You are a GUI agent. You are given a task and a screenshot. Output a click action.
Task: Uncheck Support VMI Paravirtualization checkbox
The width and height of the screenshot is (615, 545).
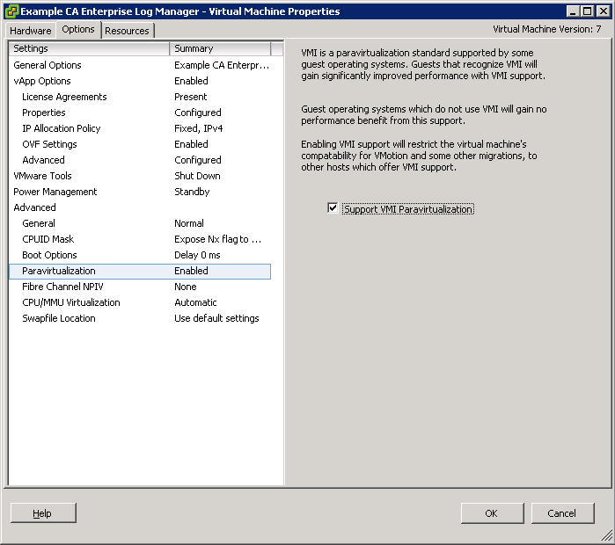click(x=333, y=208)
